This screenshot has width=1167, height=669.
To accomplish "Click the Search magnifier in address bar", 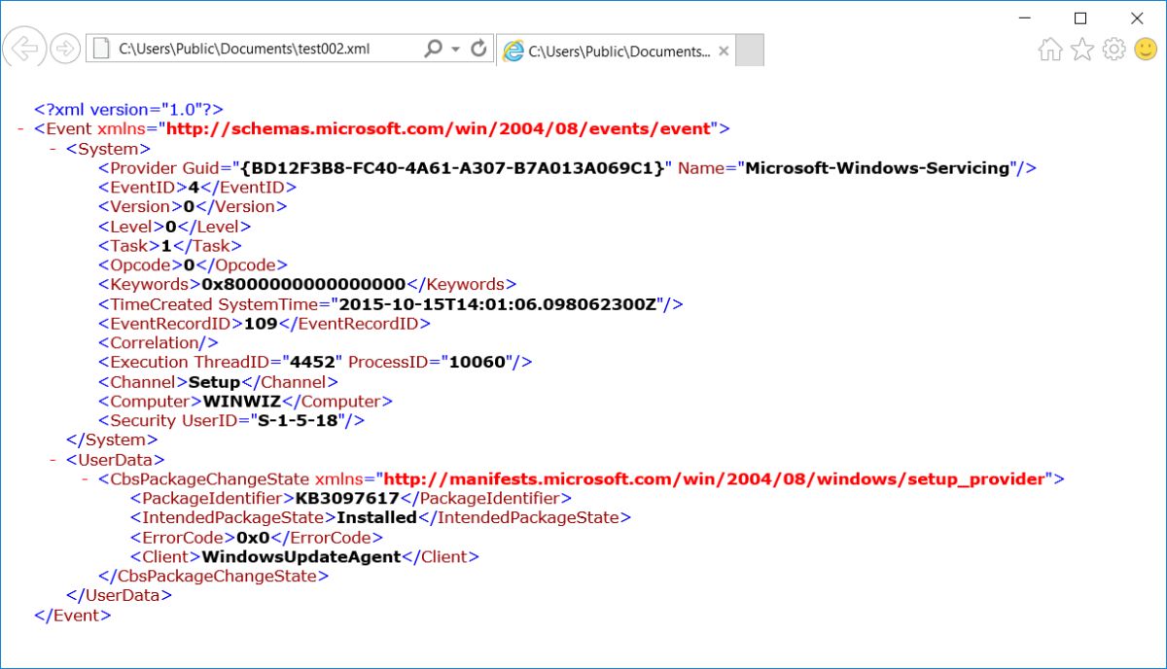I will [433, 48].
